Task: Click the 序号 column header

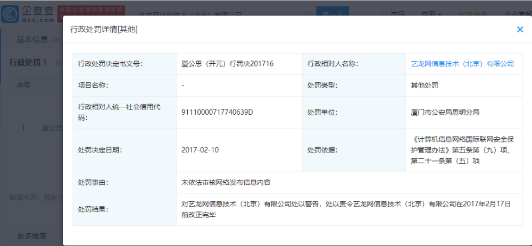Action: [x=23, y=86]
